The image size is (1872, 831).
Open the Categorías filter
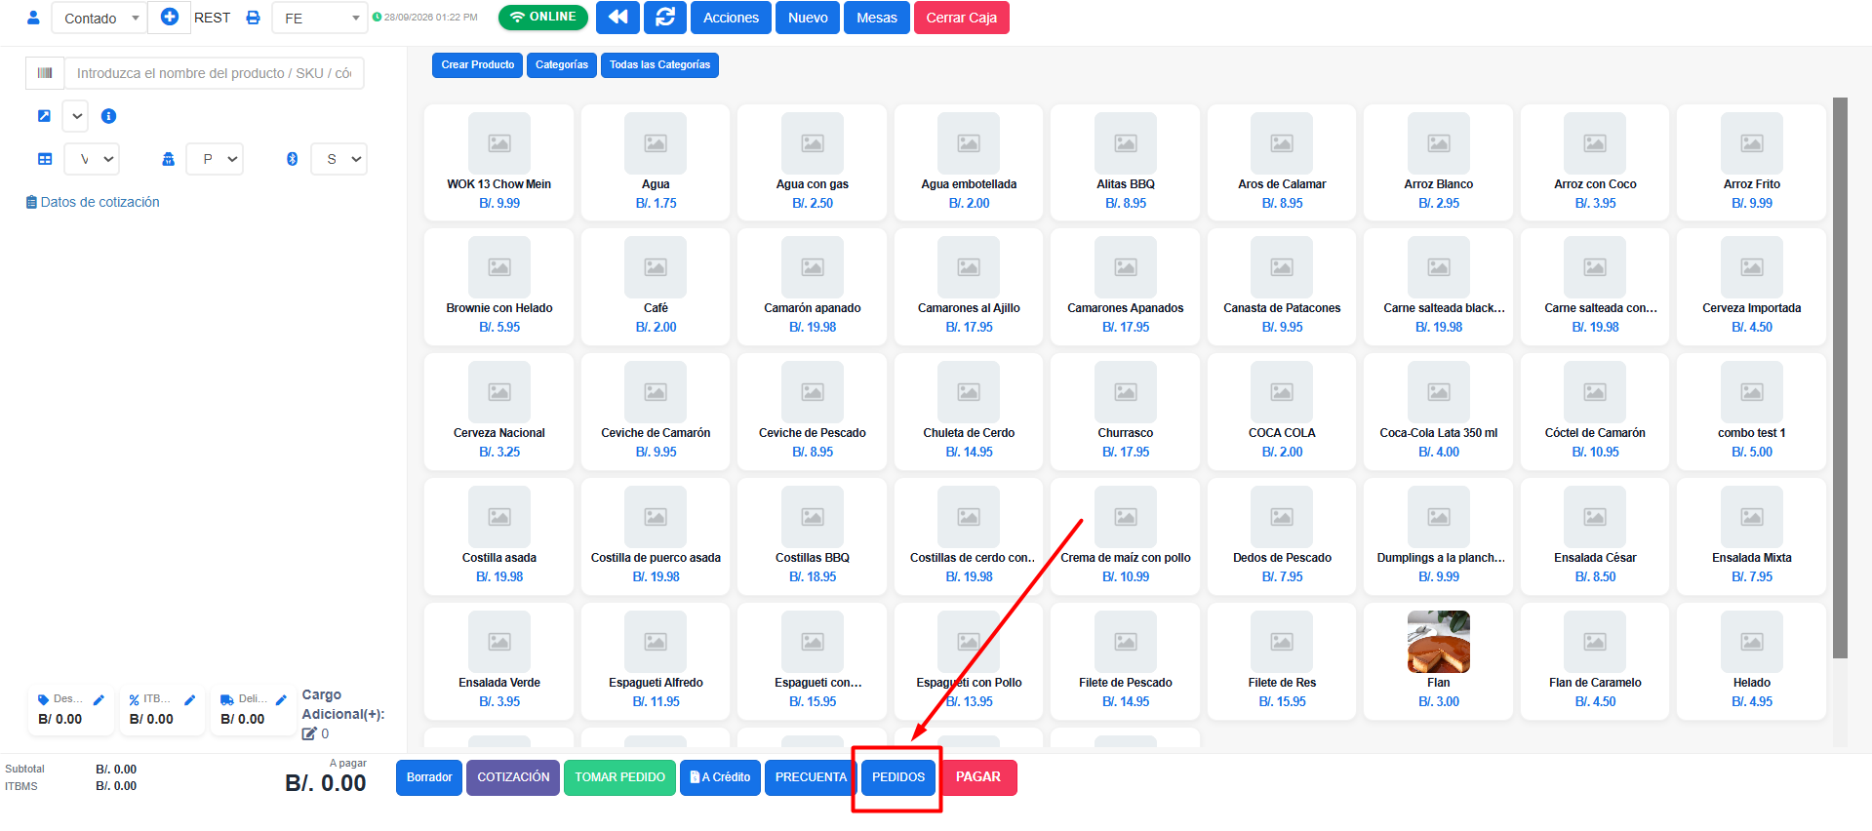point(562,64)
